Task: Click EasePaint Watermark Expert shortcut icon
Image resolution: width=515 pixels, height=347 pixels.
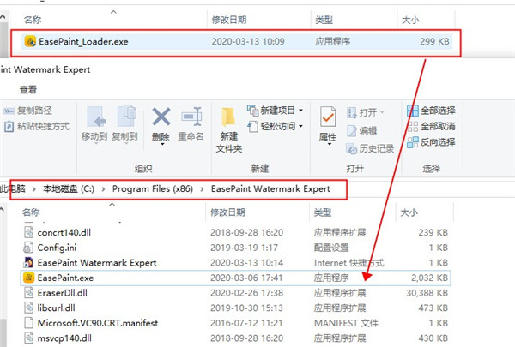Action: coord(28,262)
